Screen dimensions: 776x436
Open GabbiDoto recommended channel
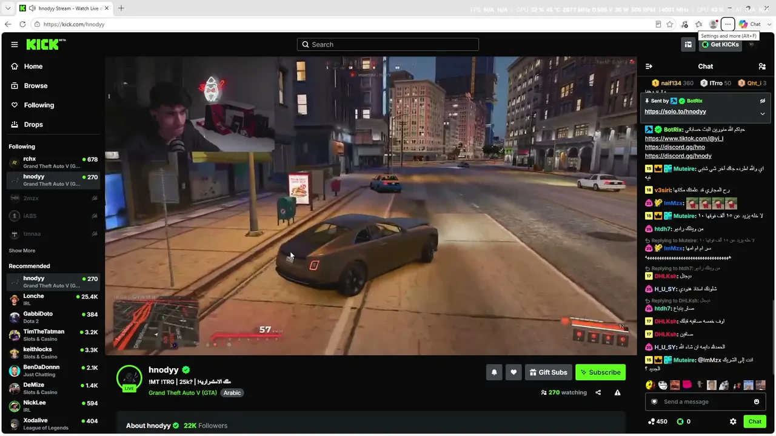pyautogui.click(x=53, y=317)
